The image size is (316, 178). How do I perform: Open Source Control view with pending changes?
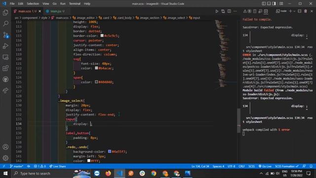point(5,35)
